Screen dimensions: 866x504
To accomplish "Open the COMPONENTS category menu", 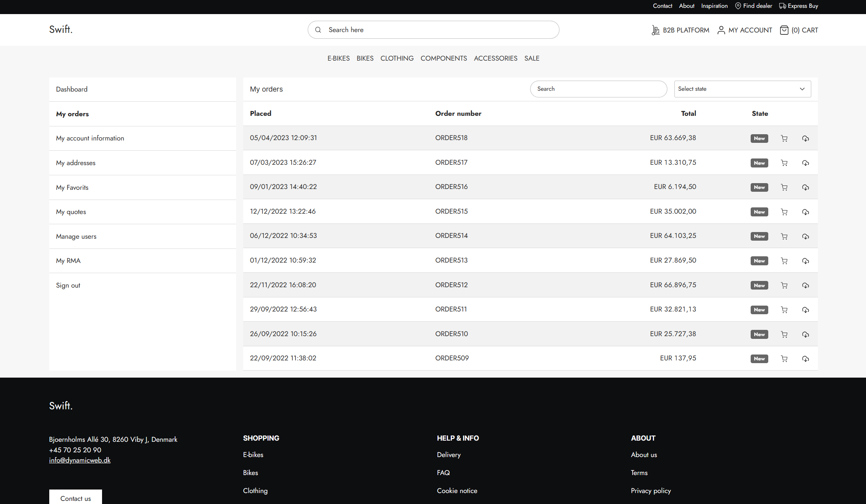I will coord(444,58).
